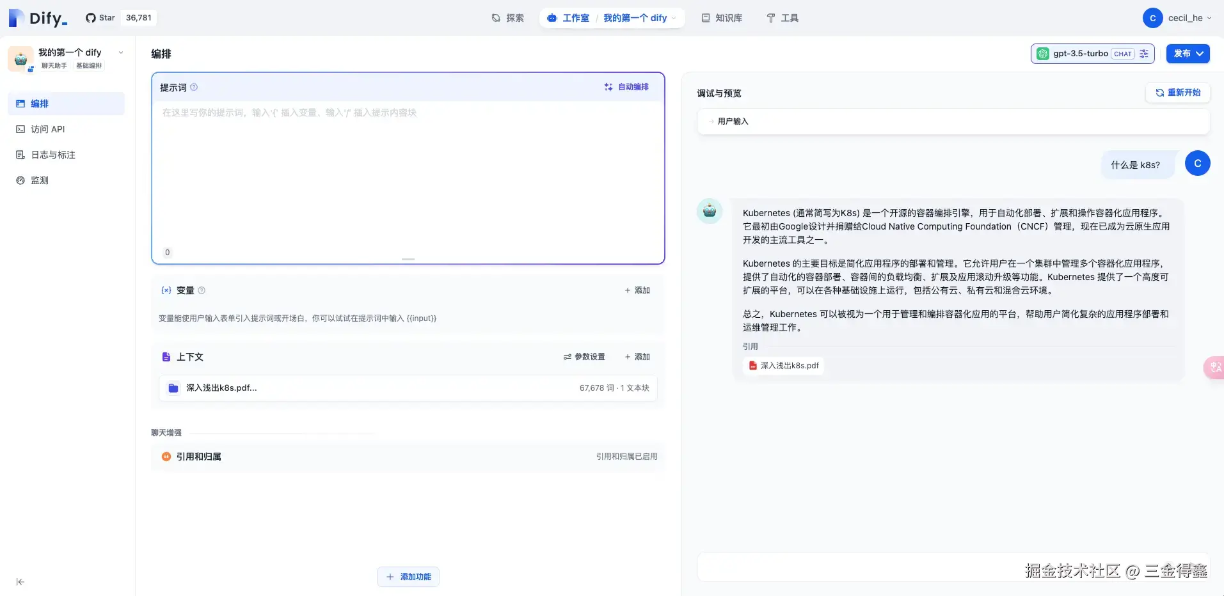Screen dimensions: 1224x596
Task: Open the 深入浅出k8s.pdf citation
Action: coord(783,366)
